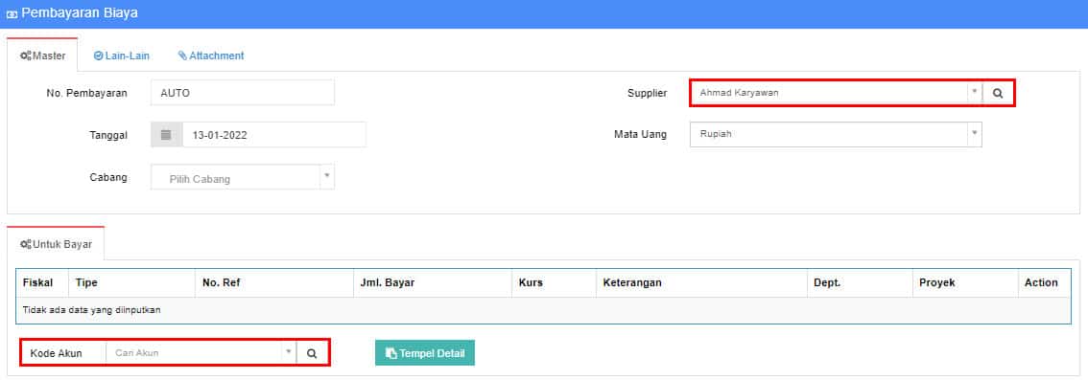
Task: Click the Tidak ada data yang diinputkan row
Action: (x=543, y=310)
